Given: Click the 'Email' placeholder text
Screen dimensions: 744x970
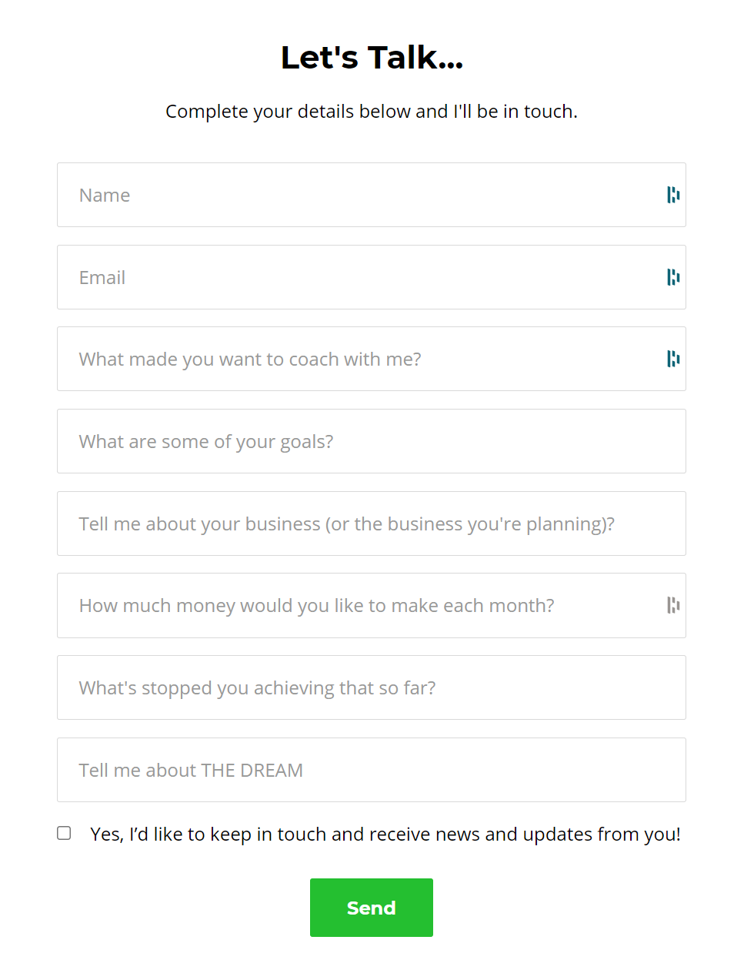Looking at the screenshot, I should [102, 278].
